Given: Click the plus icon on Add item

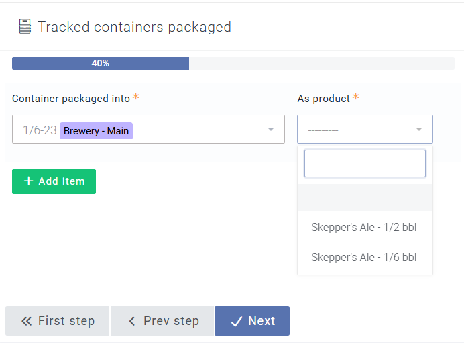Looking at the screenshot, I should click(28, 181).
